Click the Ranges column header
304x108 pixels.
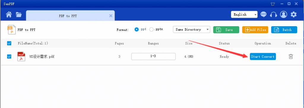[153, 43]
